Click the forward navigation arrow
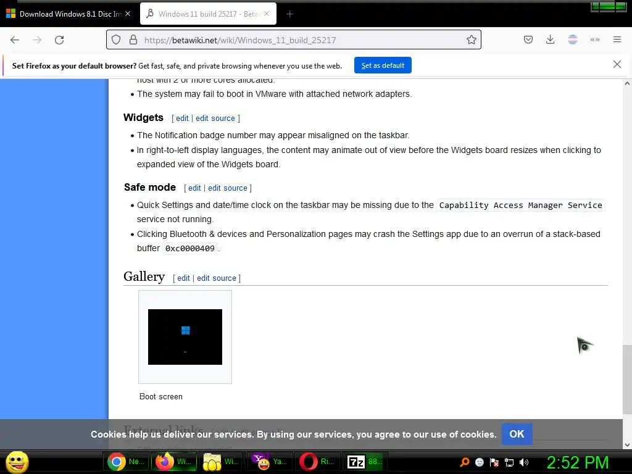Image resolution: width=632 pixels, height=474 pixels. [37, 40]
